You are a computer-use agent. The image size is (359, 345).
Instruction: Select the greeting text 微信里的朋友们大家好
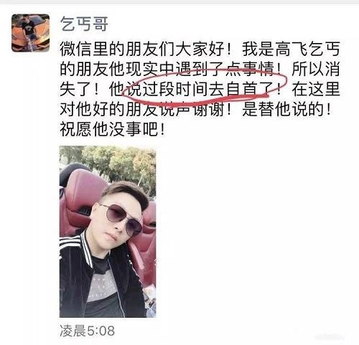coord(142,49)
